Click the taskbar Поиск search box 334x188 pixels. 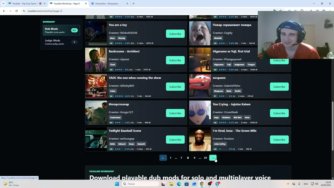(x=140, y=184)
